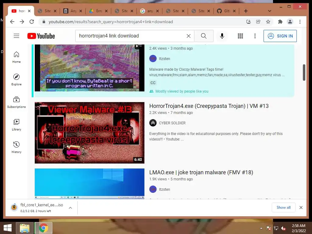
Task: Click the magnifier search button
Action: tap(204, 36)
